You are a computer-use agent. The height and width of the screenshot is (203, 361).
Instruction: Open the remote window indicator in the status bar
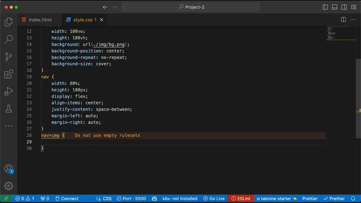tap(6, 198)
